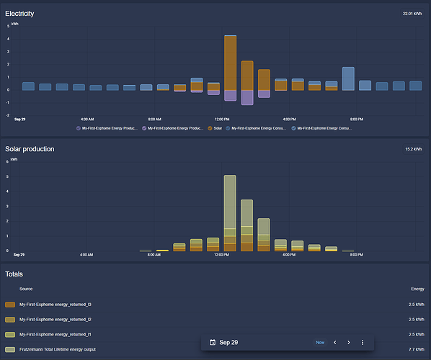Click the Totals card heading
This screenshot has height=360, width=431.
pyautogui.click(x=14, y=274)
